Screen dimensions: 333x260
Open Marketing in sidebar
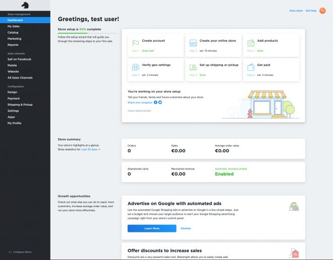tap(15, 39)
